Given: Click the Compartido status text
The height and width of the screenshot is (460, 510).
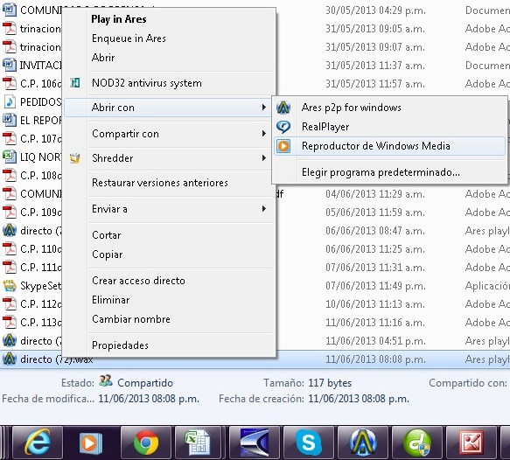Looking at the screenshot, I should click(145, 383).
